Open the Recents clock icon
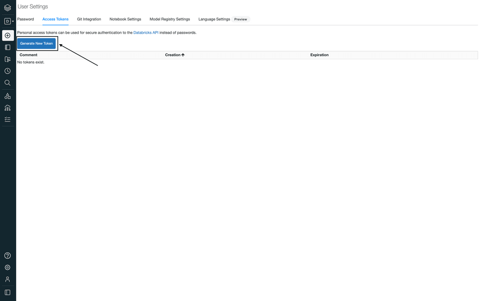Viewport: 482px width, 301px height. pos(8,71)
